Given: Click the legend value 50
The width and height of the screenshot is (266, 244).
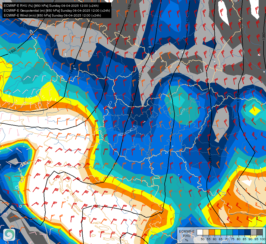Looking at the screenshot, I should 202,239.
